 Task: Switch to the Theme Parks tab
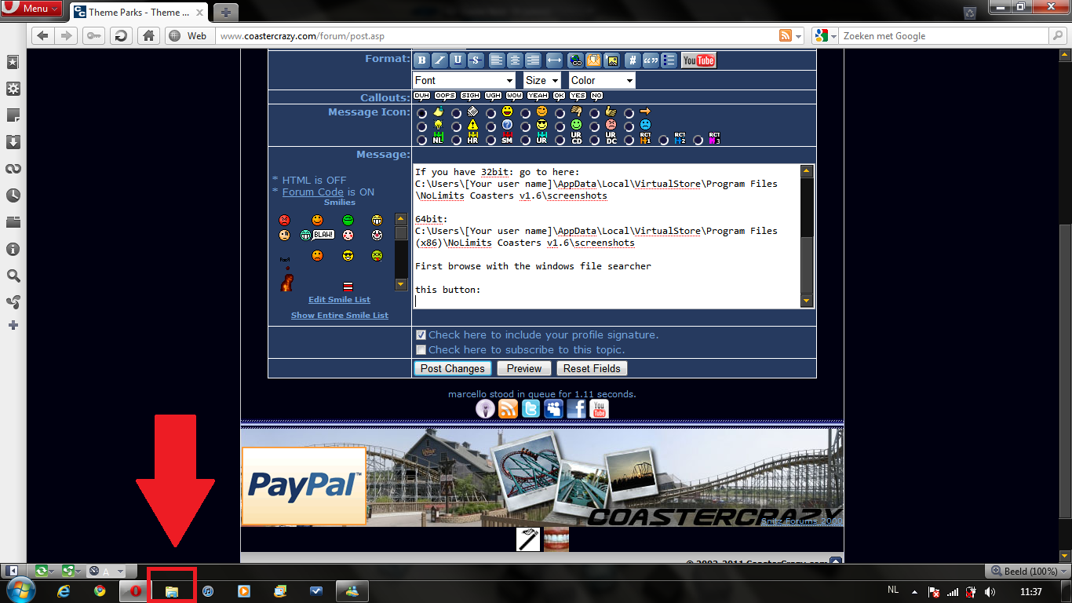point(139,12)
